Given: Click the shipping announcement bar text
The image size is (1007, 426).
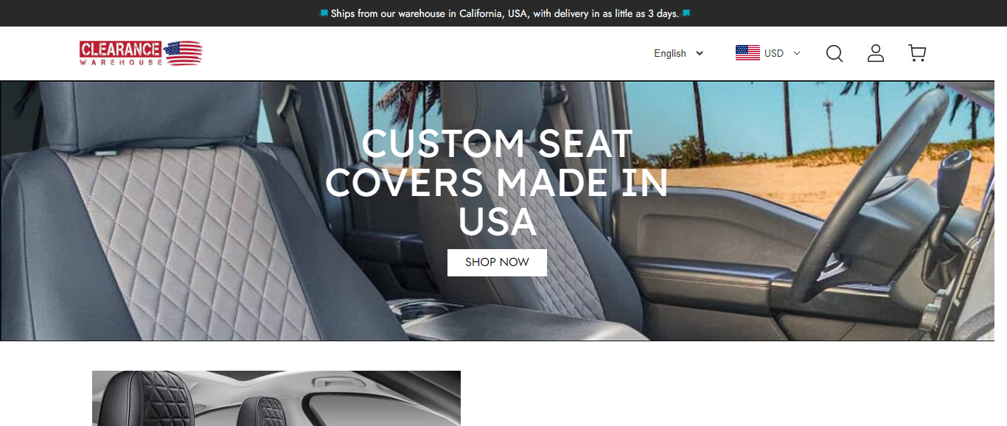Looking at the screenshot, I should point(504,13).
